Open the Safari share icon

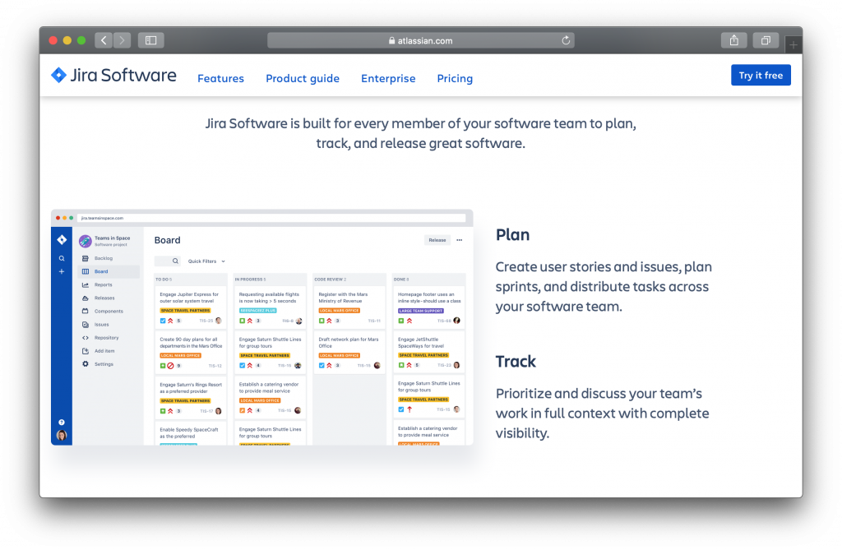(734, 40)
